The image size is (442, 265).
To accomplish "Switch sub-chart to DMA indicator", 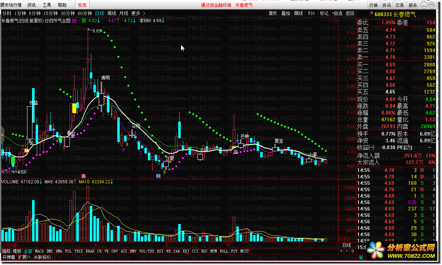I will click(59, 251).
